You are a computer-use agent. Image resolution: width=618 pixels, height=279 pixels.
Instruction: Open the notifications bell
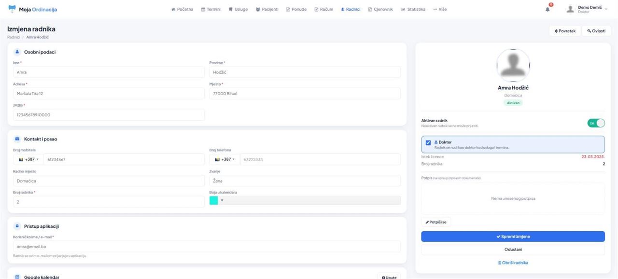[x=548, y=9]
